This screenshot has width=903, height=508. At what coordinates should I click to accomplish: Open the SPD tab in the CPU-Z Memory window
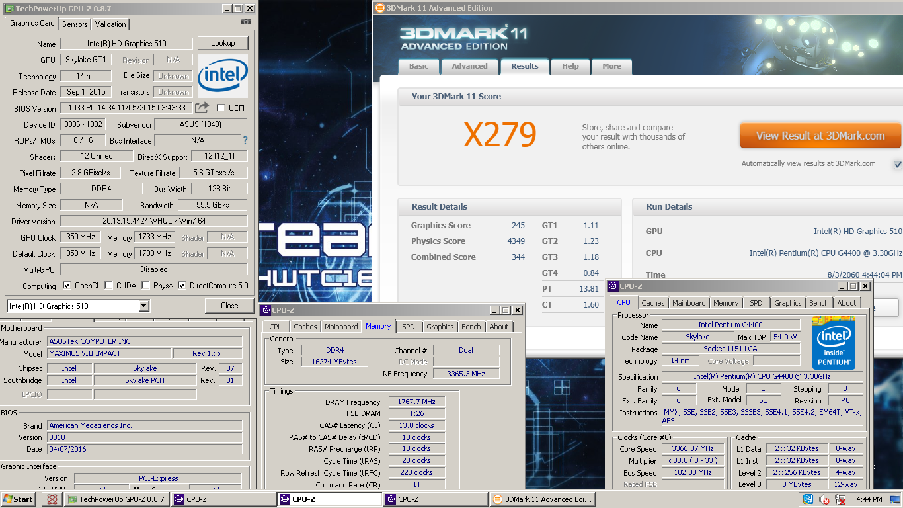tap(409, 327)
